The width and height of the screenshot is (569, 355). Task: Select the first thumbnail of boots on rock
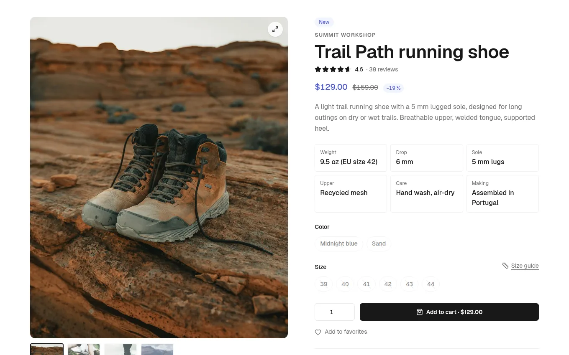tap(47, 349)
